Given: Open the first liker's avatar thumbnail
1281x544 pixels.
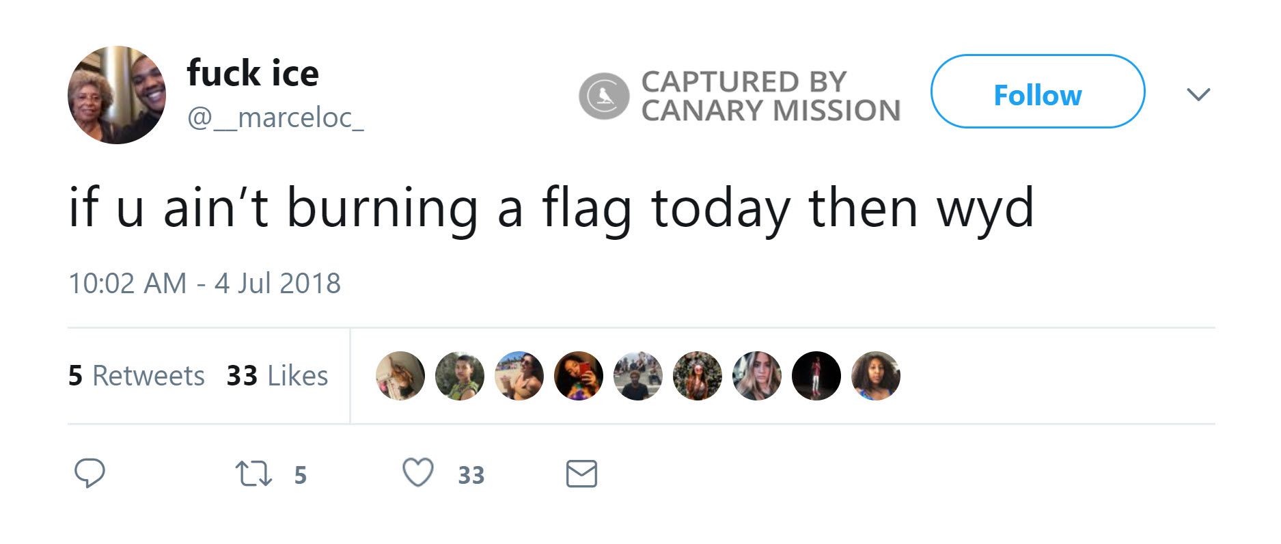Looking at the screenshot, I should (400, 375).
